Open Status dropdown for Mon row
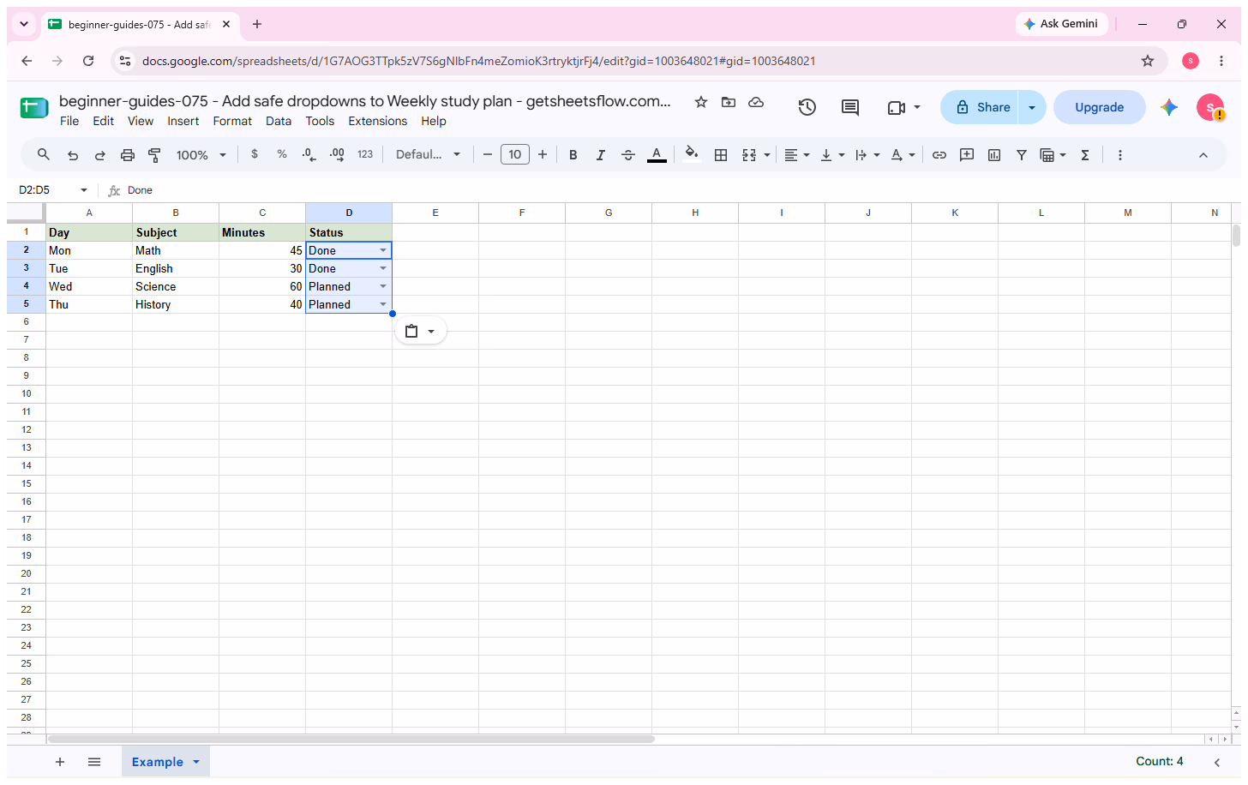 point(383,250)
